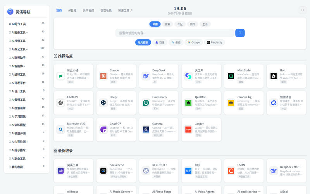Open the QuillBot icon
The height and width of the screenshot is (194, 310).
188,103
